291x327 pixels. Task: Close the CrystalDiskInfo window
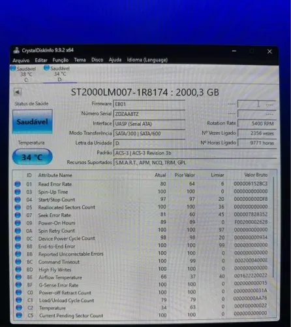click(269, 52)
